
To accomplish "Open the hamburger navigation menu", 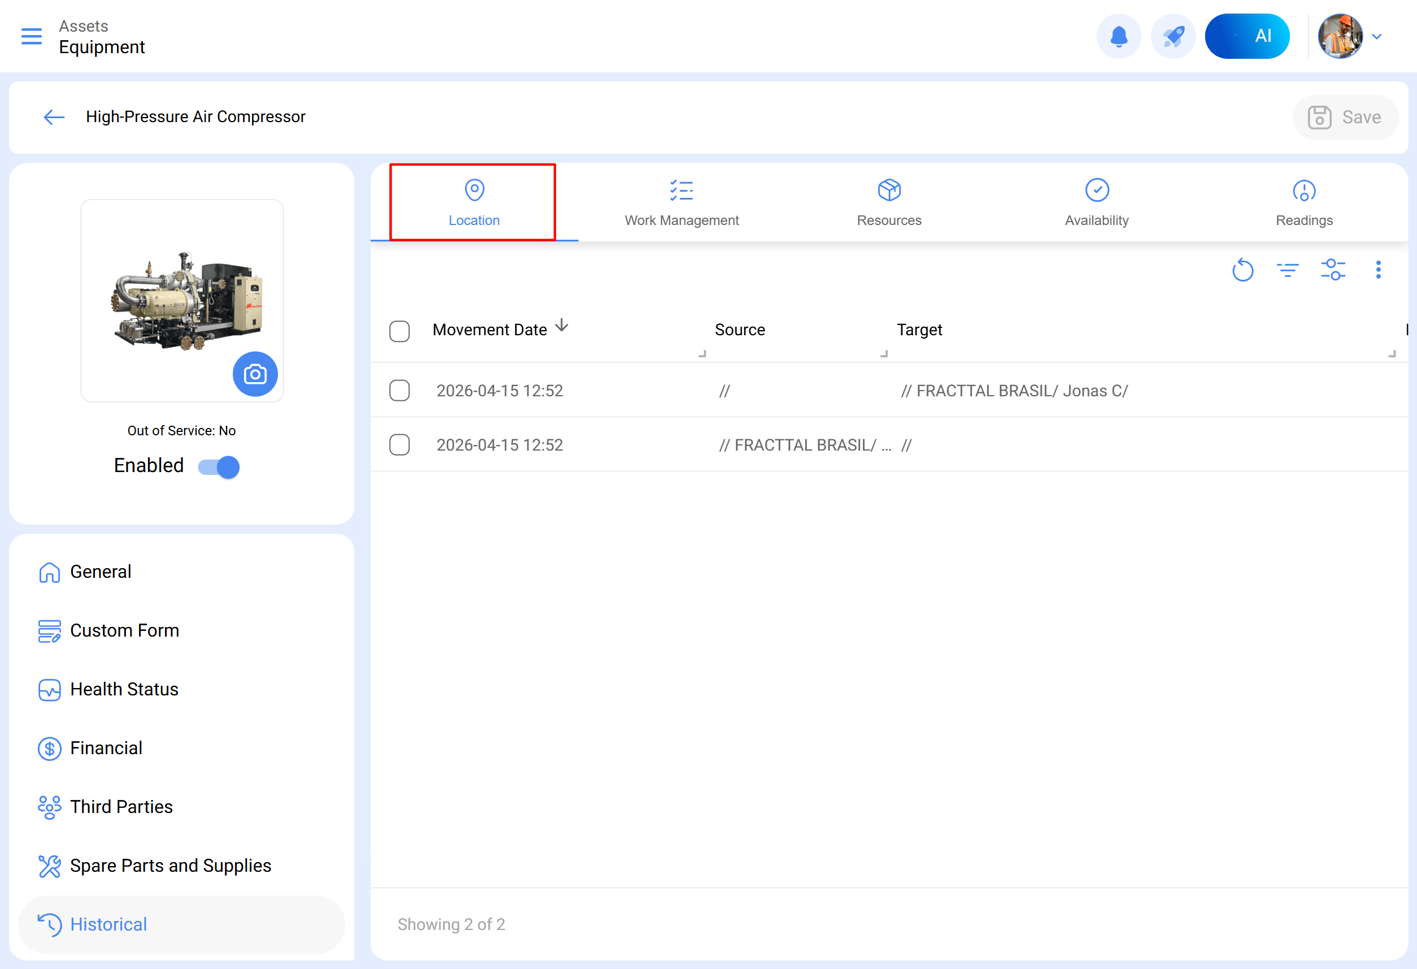I will 31,36.
